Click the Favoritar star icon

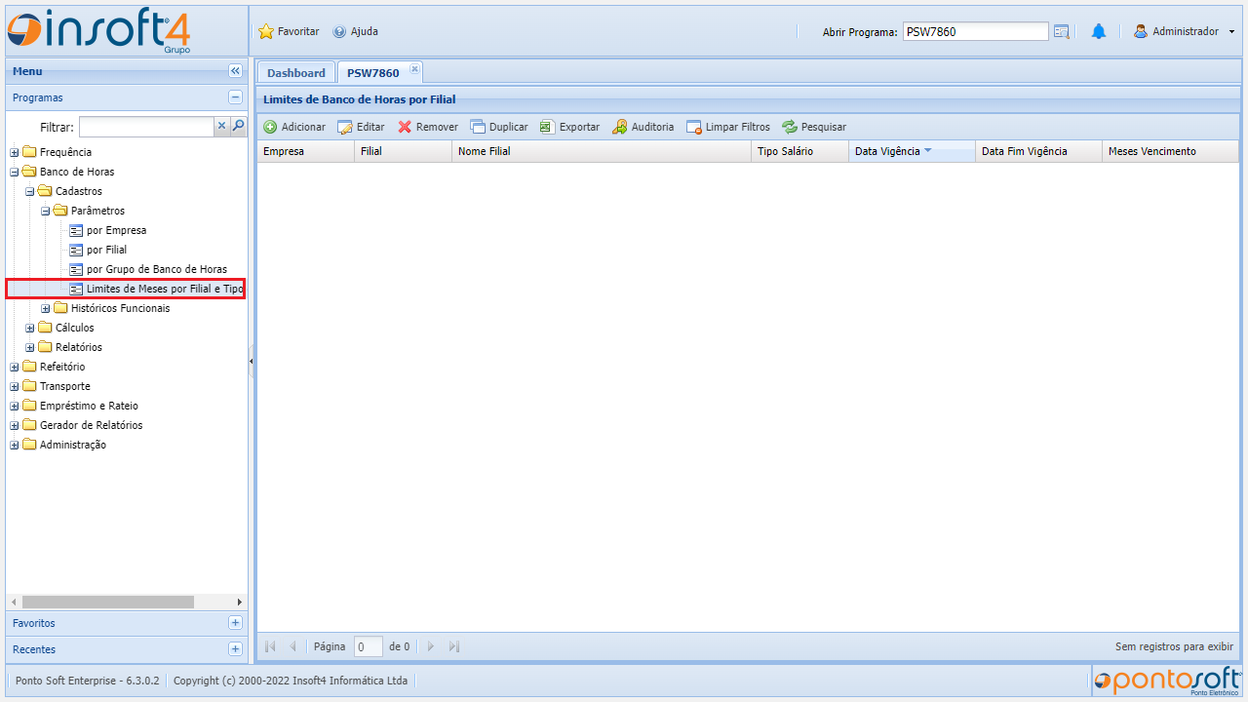[x=266, y=31]
